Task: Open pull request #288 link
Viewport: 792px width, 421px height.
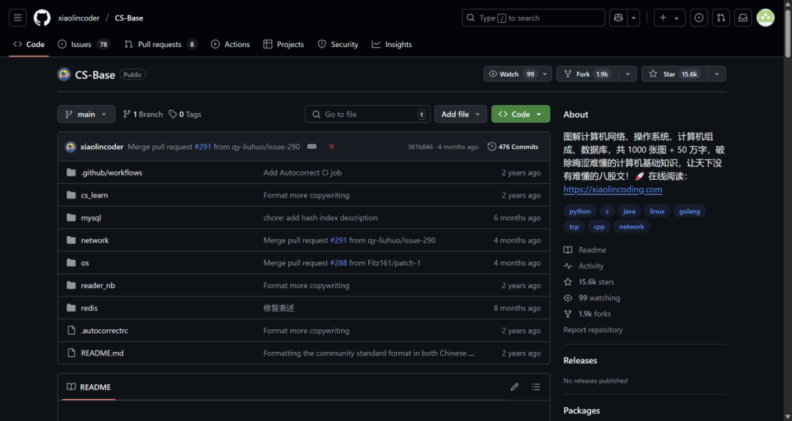Action: (x=338, y=263)
